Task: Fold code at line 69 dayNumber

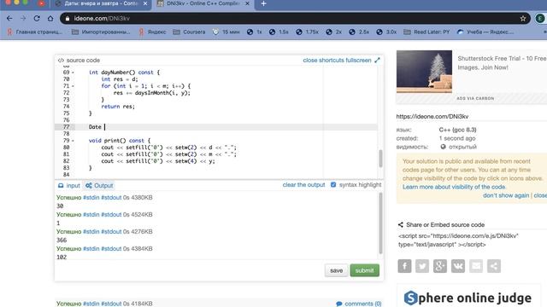Action: [73, 72]
